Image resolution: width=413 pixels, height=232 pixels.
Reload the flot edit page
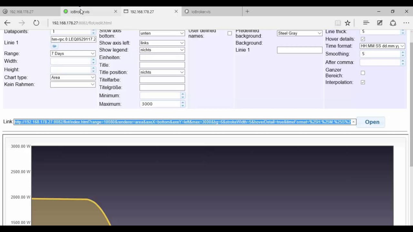pyautogui.click(x=36, y=23)
